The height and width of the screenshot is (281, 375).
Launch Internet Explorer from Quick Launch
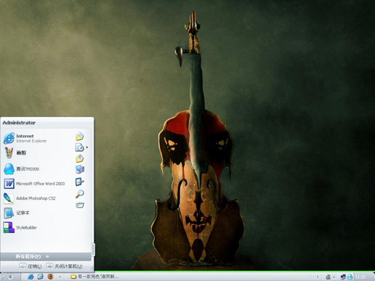click(x=31, y=277)
